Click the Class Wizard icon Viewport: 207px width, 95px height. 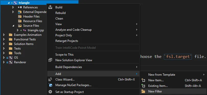click(x=50, y=79)
